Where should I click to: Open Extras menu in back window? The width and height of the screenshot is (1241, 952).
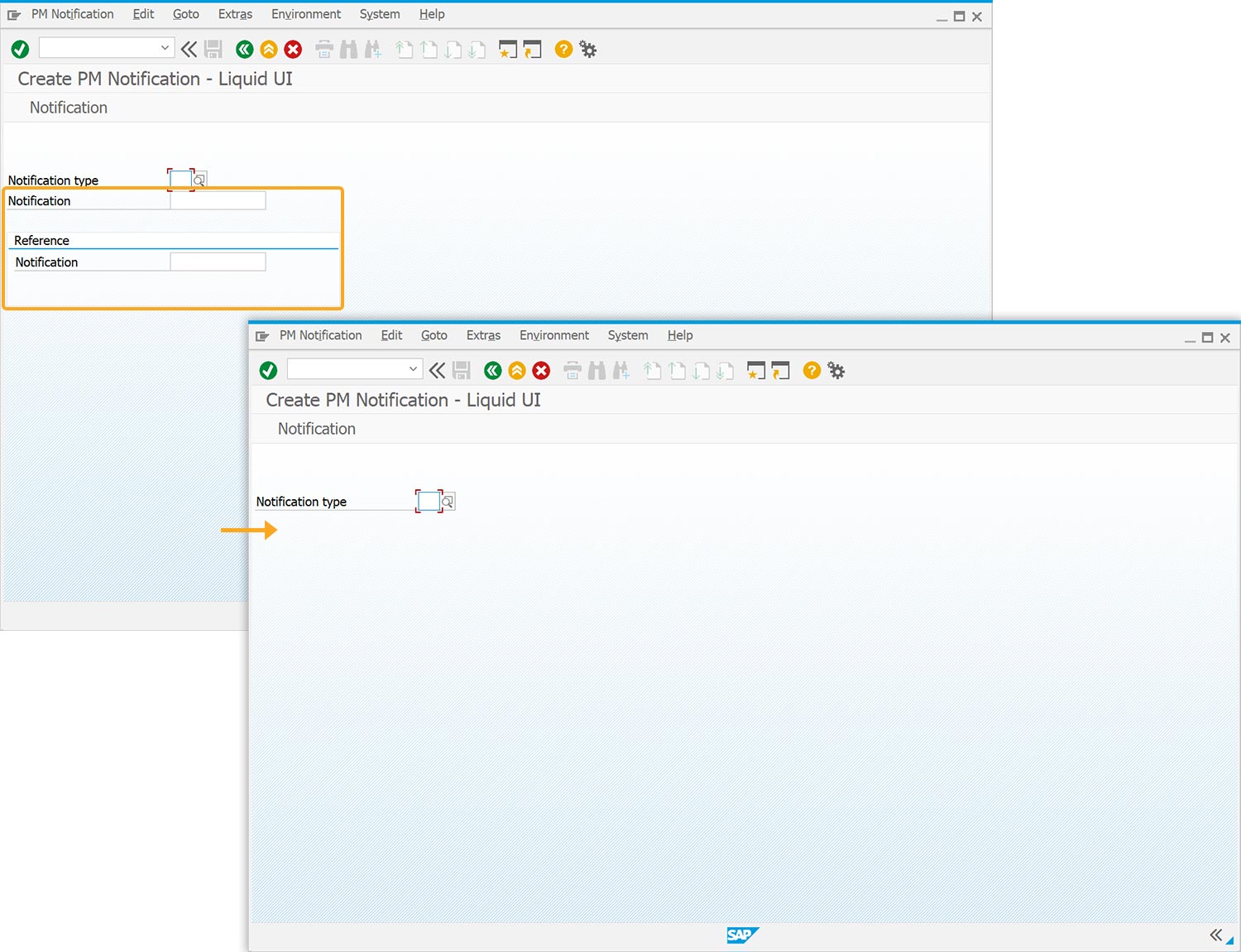pyautogui.click(x=235, y=14)
